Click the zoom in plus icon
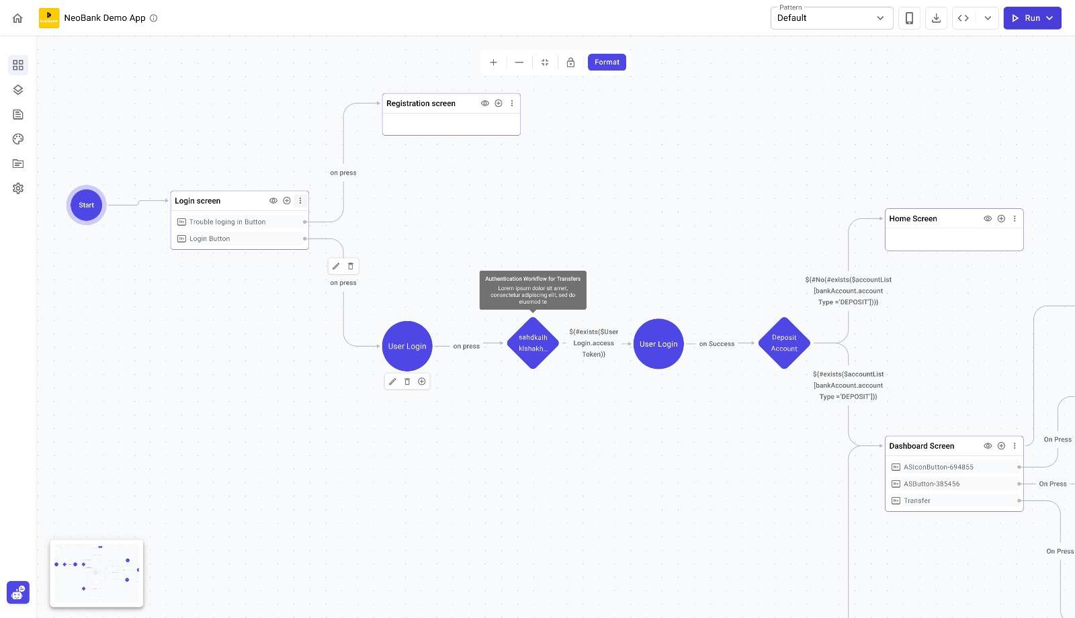The height and width of the screenshot is (618, 1075). 493,62
